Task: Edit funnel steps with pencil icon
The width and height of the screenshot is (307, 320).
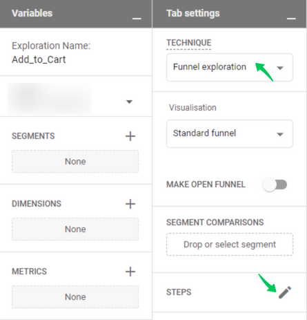Action: tap(285, 292)
